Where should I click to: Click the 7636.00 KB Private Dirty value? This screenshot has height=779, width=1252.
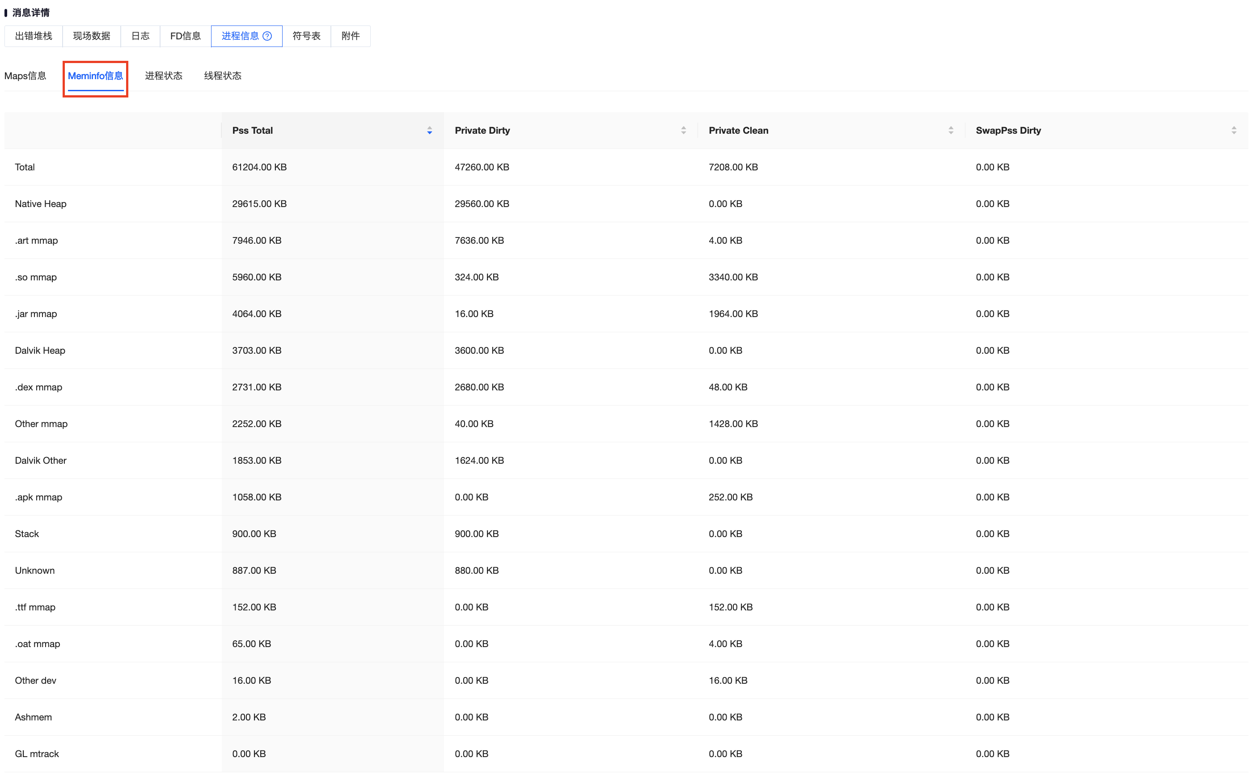pos(479,241)
